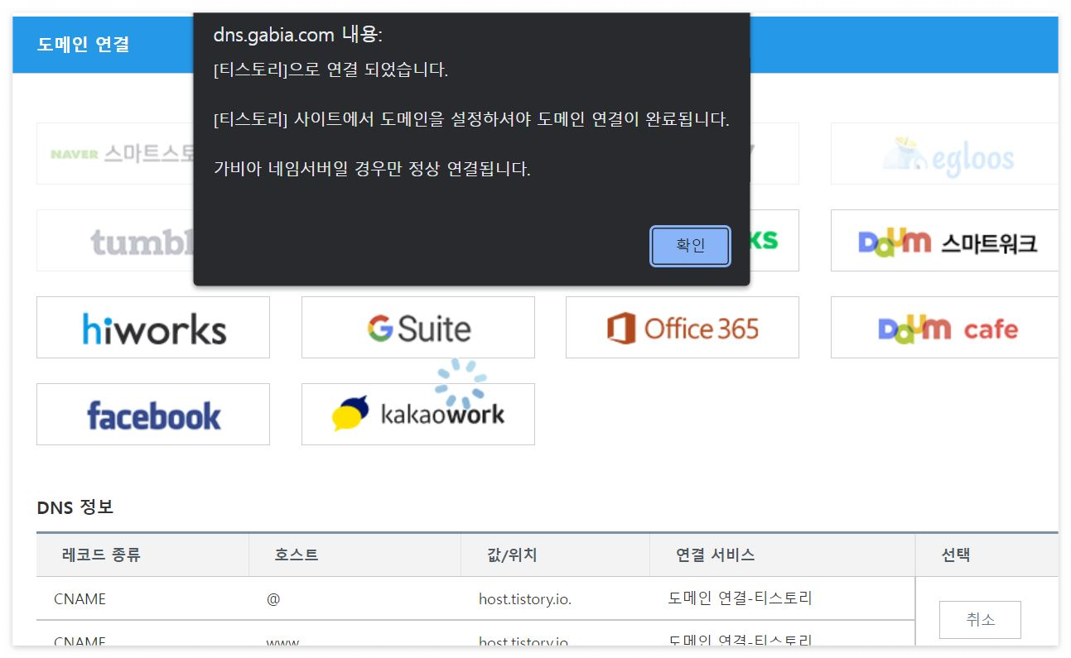1071x658 pixels.
Task: Cancel the Tistory DNS connection with 취소
Action: pyautogui.click(x=980, y=620)
